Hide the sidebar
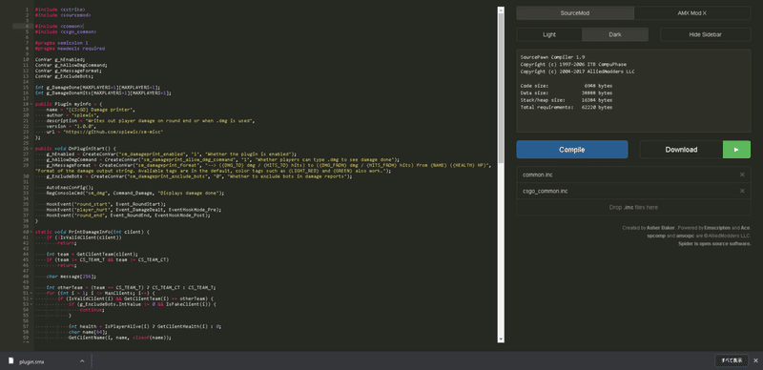Screen dimensions: 763x370 pos(705,34)
